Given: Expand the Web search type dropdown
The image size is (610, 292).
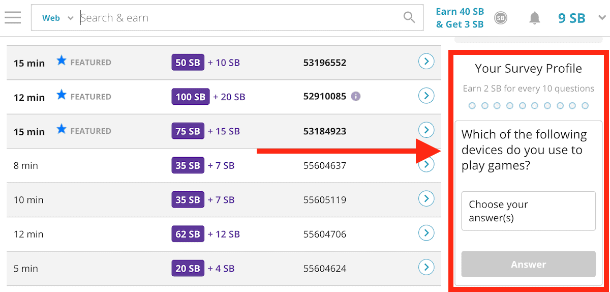Looking at the screenshot, I should (x=56, y=18).
